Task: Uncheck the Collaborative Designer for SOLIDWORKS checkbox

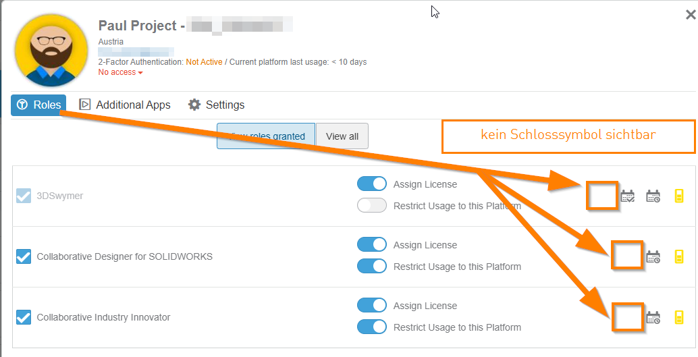Action: (x=24, y=256)
